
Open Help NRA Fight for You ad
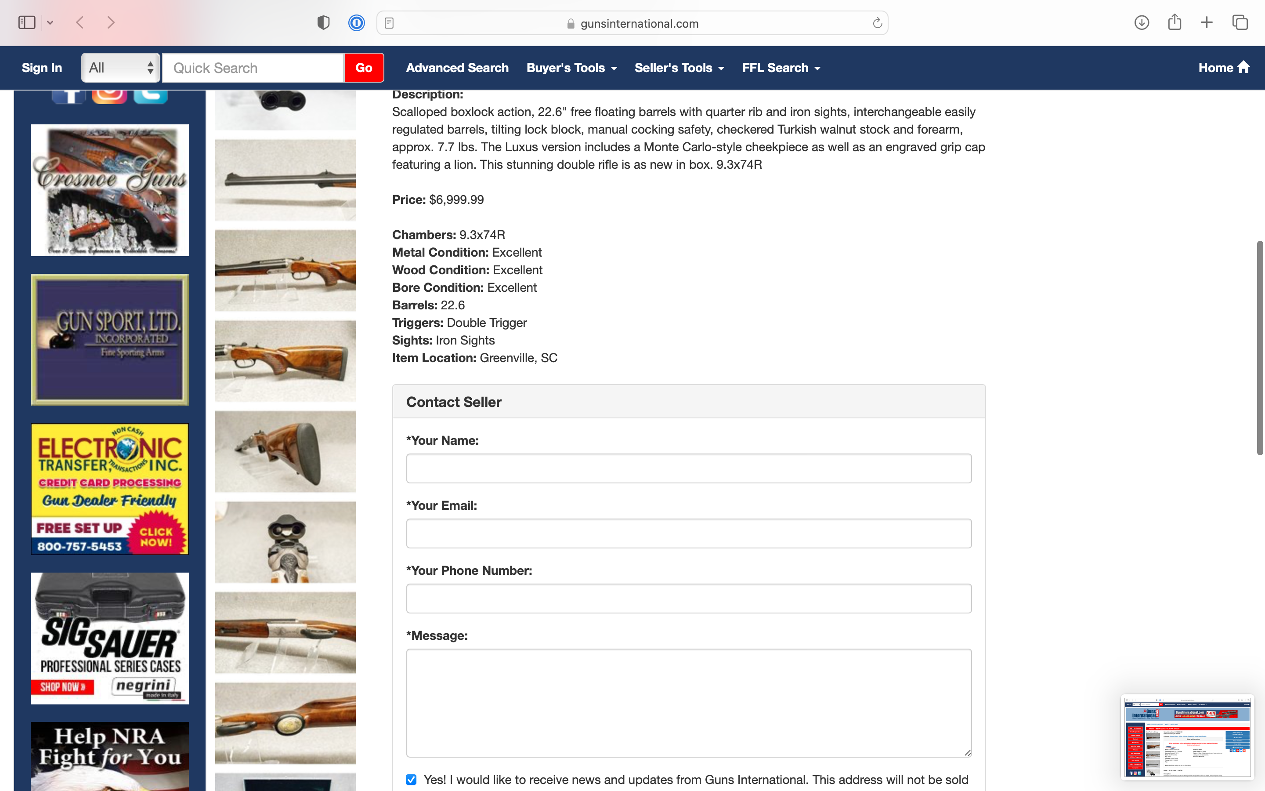click(110, 756)
